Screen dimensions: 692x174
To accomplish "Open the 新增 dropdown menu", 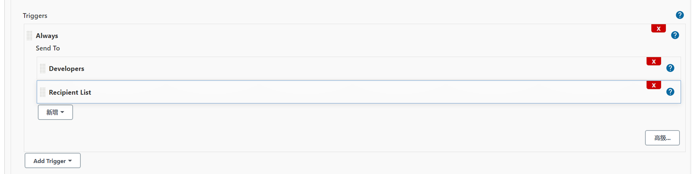I will [x=55, y=112].
